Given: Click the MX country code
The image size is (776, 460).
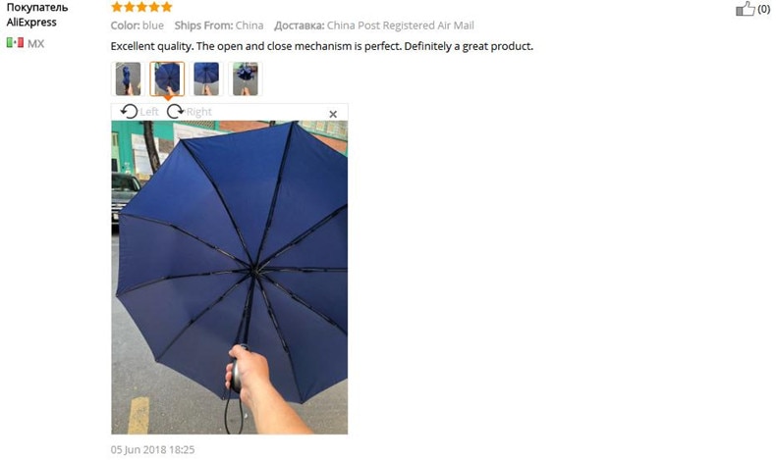Looking at the screenshot, I should pyautogui.click(x=35, y=43).
